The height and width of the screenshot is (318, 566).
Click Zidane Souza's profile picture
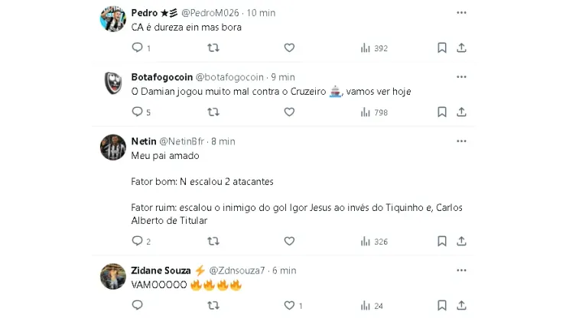[x=113, y=276]
